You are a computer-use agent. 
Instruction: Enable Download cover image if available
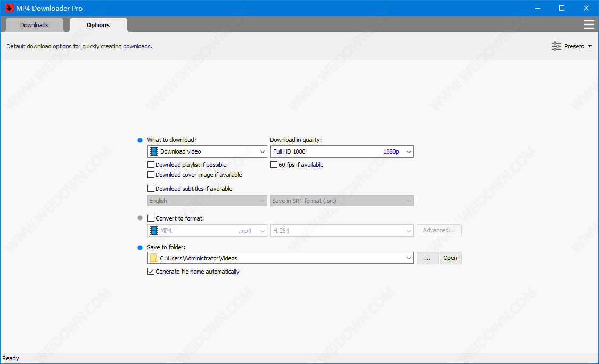(151, 175)
